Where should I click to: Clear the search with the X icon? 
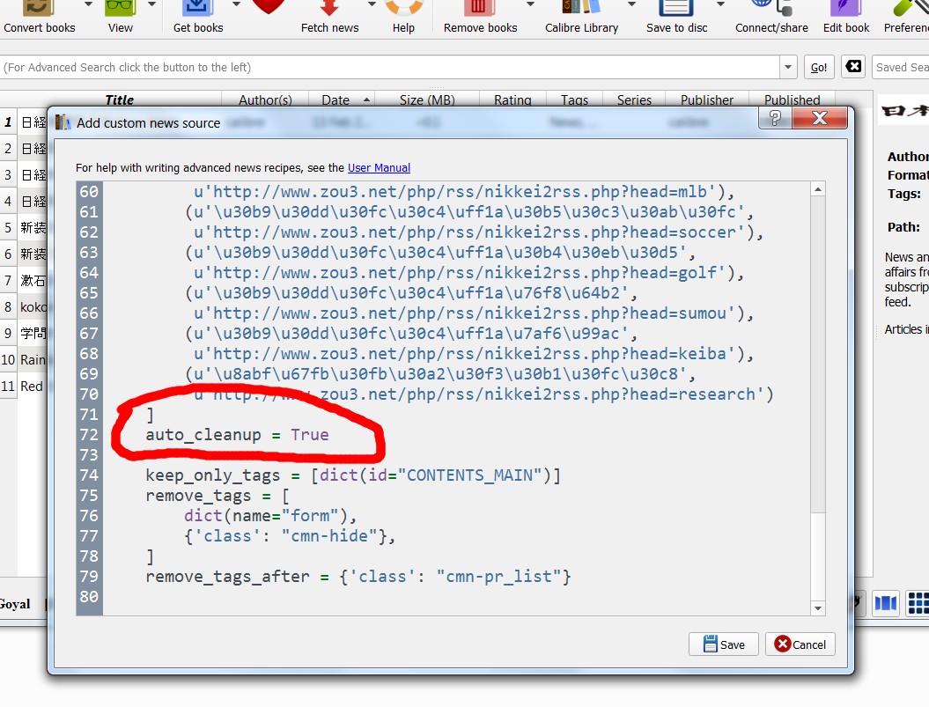click(853, 66)
